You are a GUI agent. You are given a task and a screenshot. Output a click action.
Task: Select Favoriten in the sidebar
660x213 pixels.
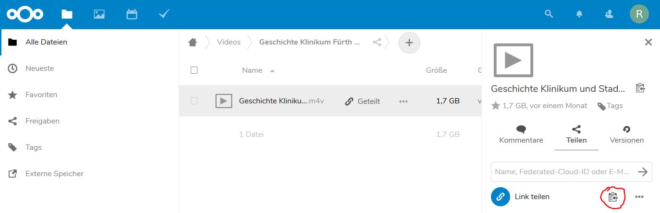click(x=41, y=95)
